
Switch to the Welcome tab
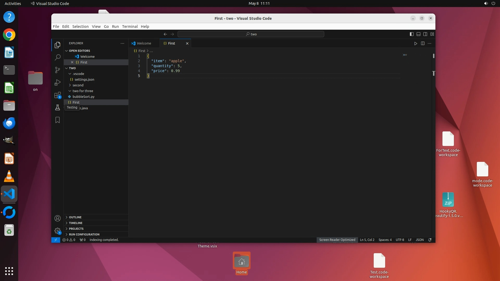click(144, 43)
